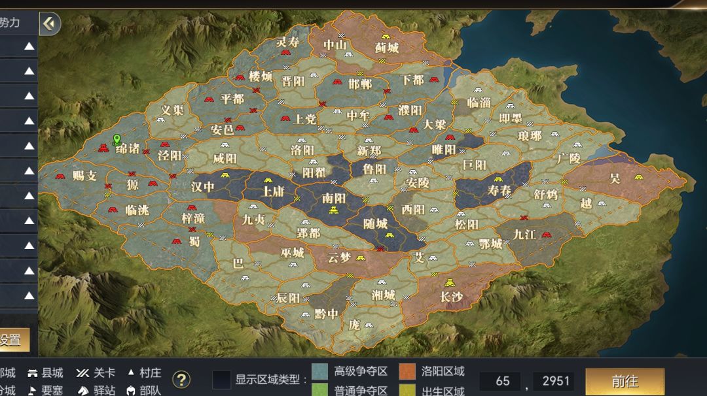Screen dimensions: 707x396
Task: Select the 洛阳 city label on map
Action: [302, 150]
